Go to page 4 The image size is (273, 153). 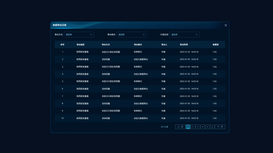click(203, 127)
